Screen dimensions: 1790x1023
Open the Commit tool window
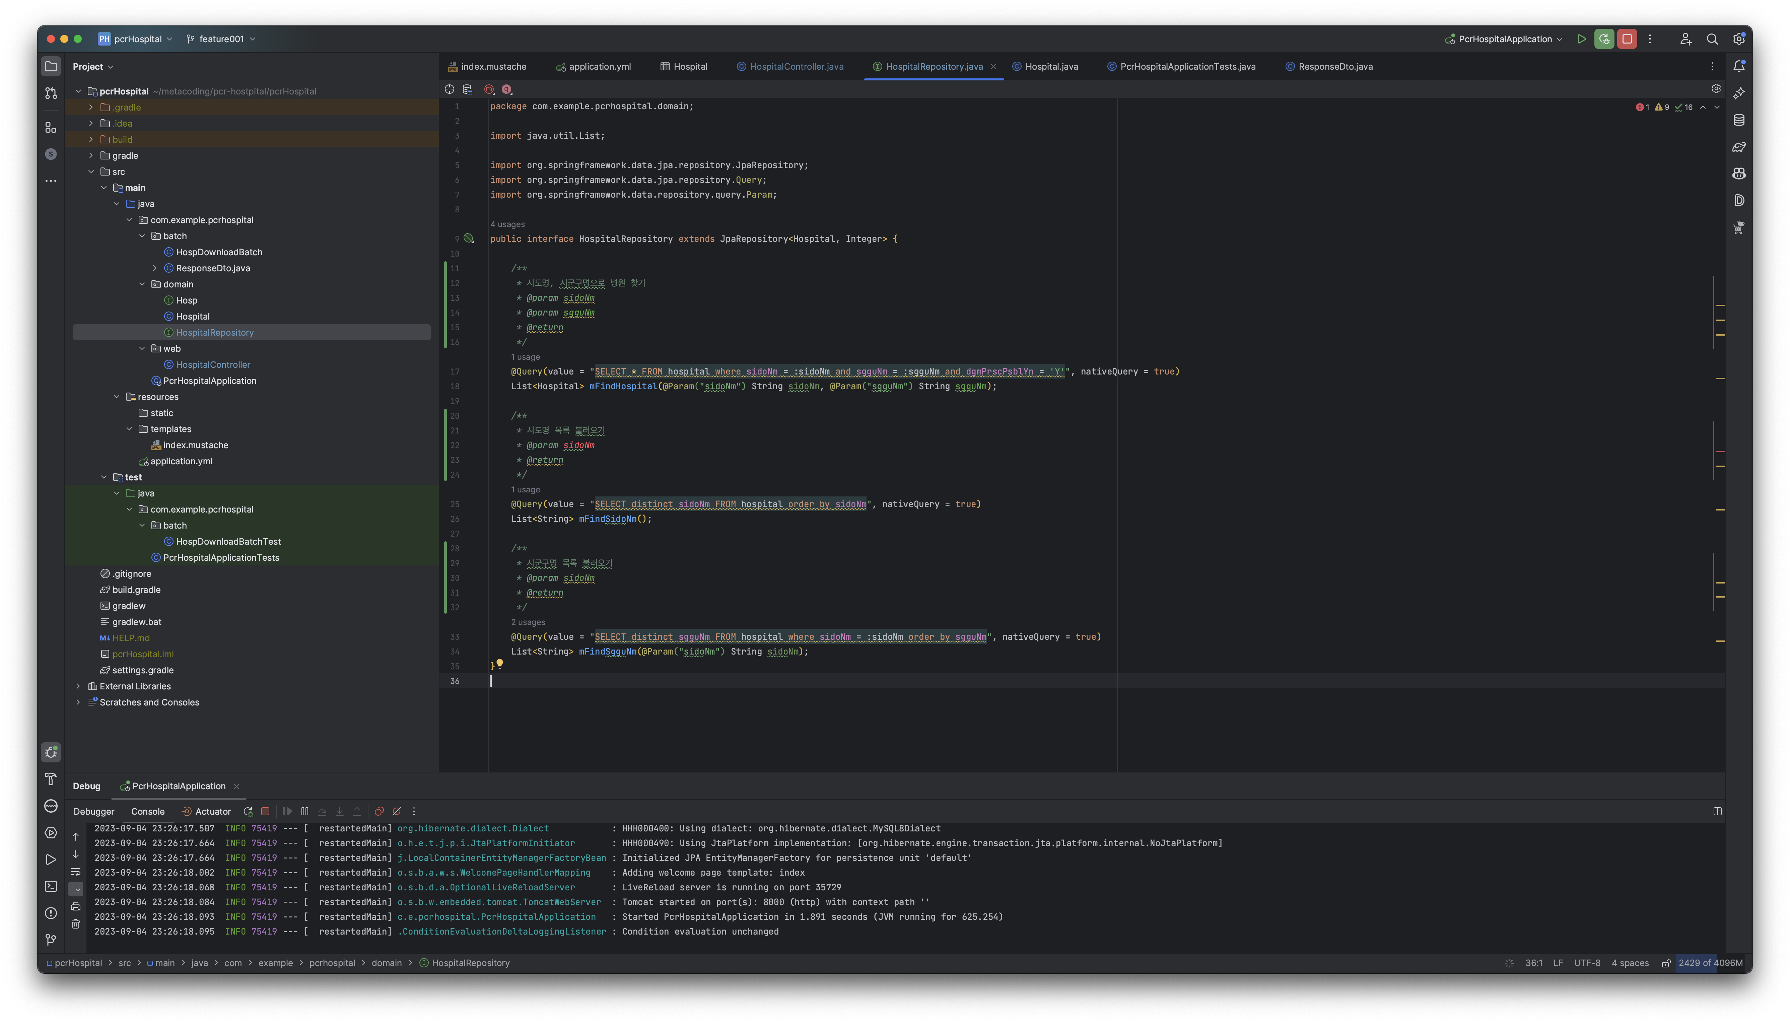[51, 93]
